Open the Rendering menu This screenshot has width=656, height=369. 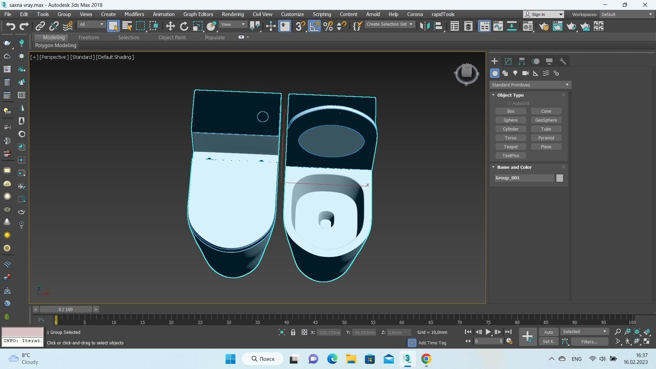click(233, 14)
